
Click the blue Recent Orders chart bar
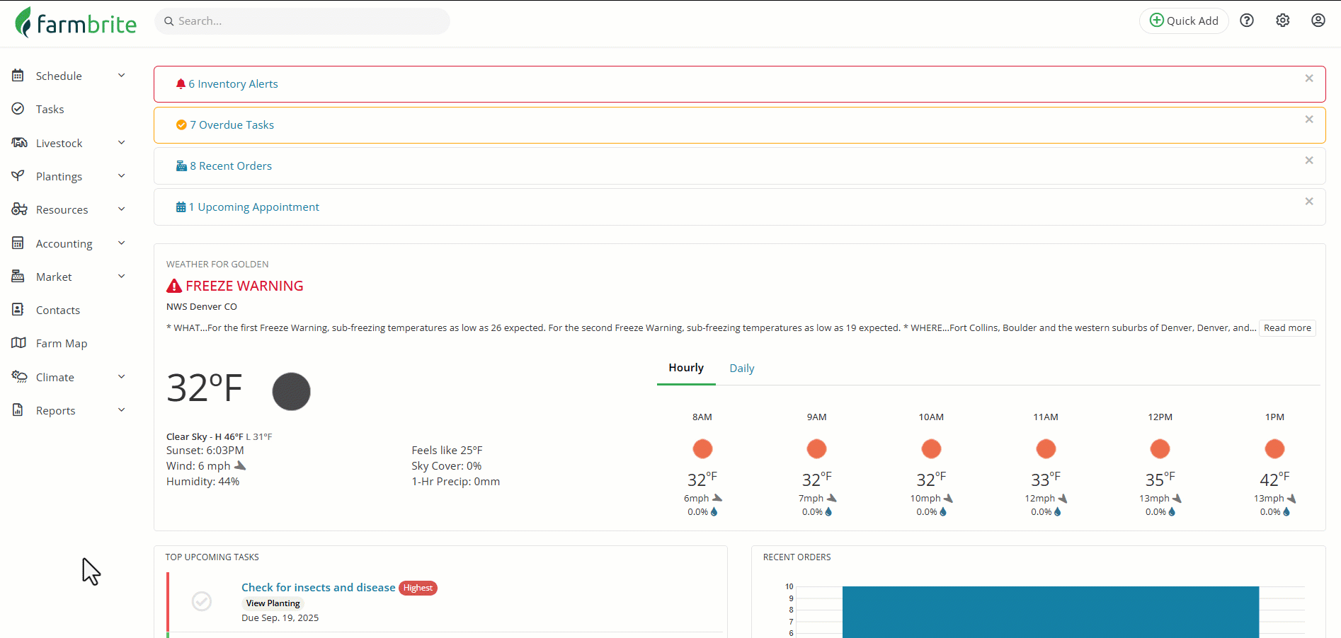[x=1051, y=612]
